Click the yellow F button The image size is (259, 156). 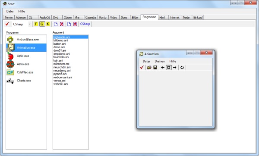click(36, 24)
